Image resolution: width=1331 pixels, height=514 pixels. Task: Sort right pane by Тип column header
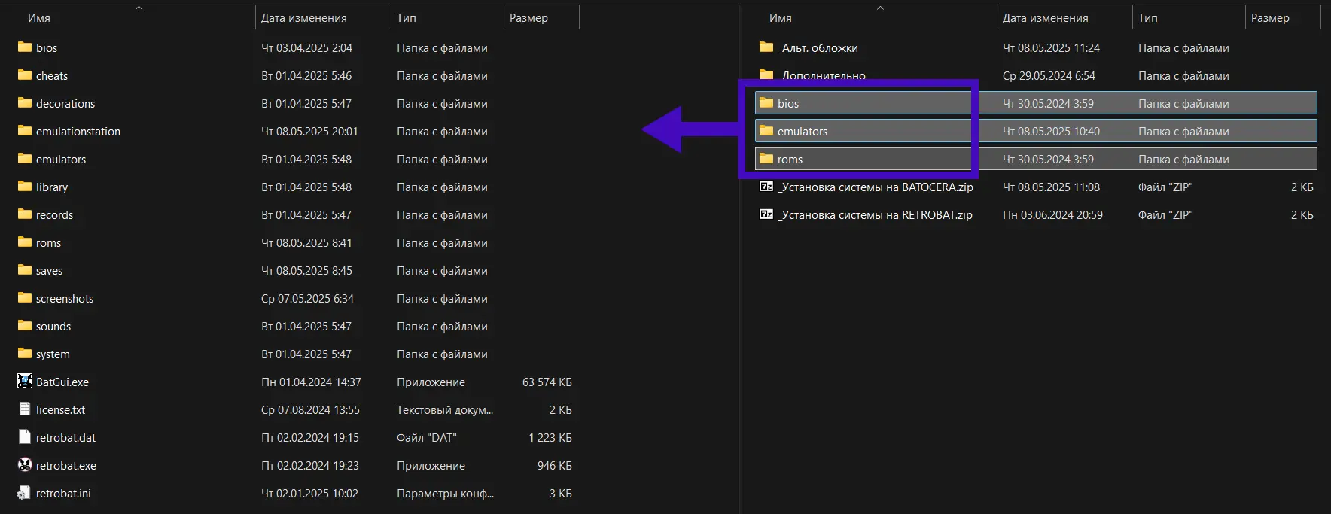tap(1148, 18)
